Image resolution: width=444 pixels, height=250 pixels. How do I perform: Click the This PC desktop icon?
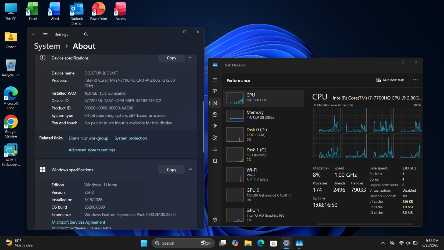[11, 12]
